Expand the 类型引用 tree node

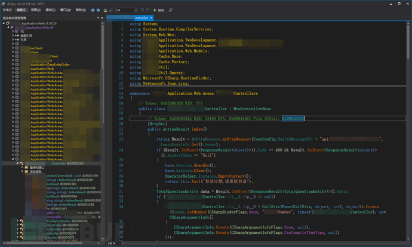(14, 36)
